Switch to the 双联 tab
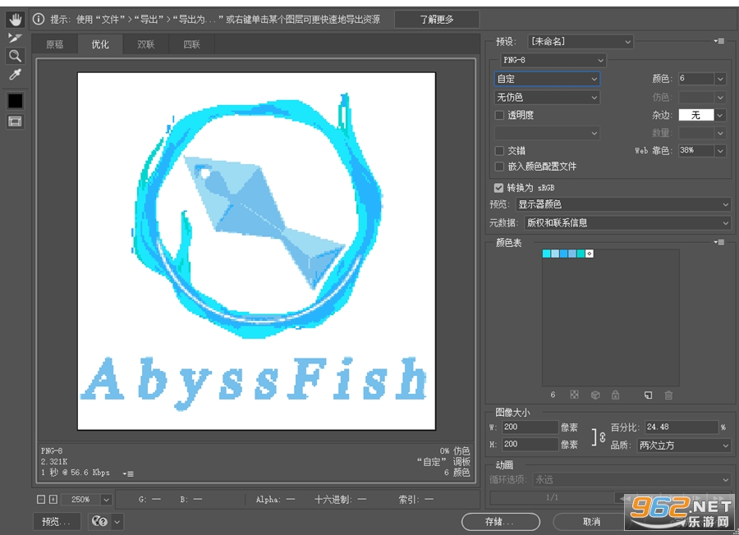 (x=145, y=44)
